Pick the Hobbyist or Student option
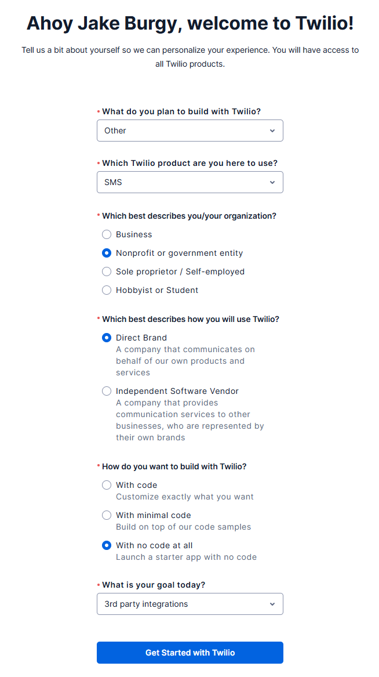Viewport: 379px width, 677px height. tap(107, 290)
